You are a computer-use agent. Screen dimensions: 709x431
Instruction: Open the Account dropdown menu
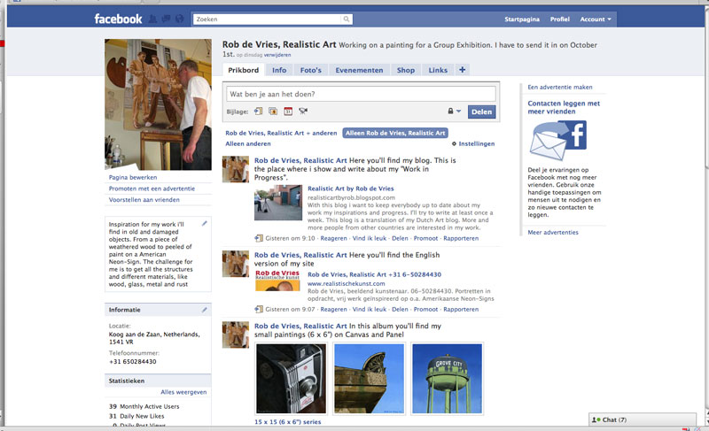coord(596,19)
